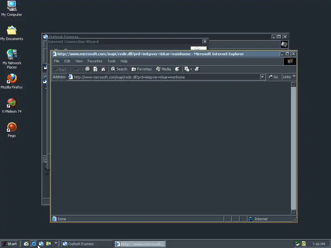Click the scroll up arrow in IE
This screenshot has width=331, height=248.
pyautogui.click(x=294, y=84)
